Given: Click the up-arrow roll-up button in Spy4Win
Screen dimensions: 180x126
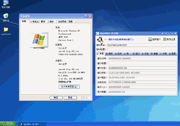Looking at the screenshot, I should (x=172, y=33).
